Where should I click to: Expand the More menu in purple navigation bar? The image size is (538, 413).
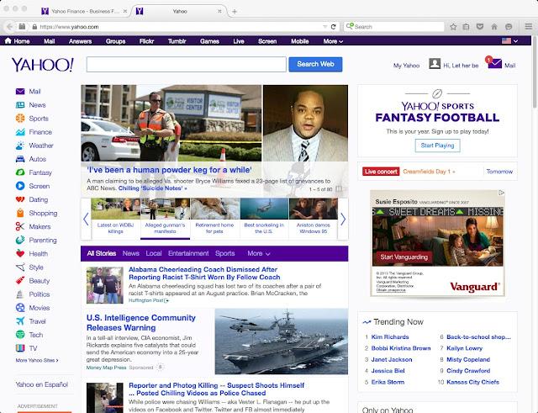[x=333, y=41]
